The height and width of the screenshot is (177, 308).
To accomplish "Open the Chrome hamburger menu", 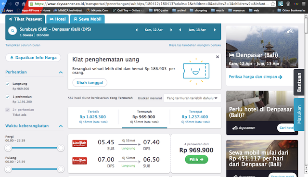I will pyautogui.click(x=304, y=3).
